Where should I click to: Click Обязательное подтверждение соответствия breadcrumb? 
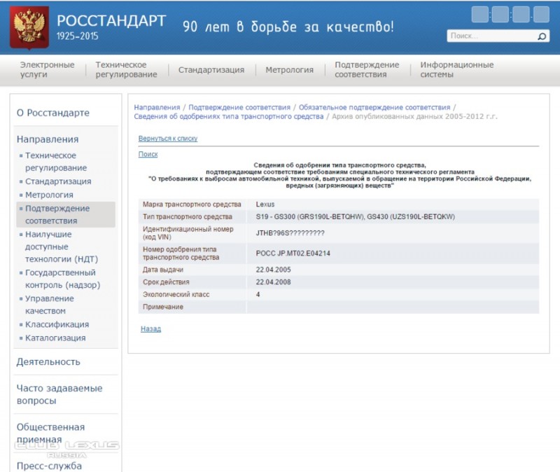point(374,108)
